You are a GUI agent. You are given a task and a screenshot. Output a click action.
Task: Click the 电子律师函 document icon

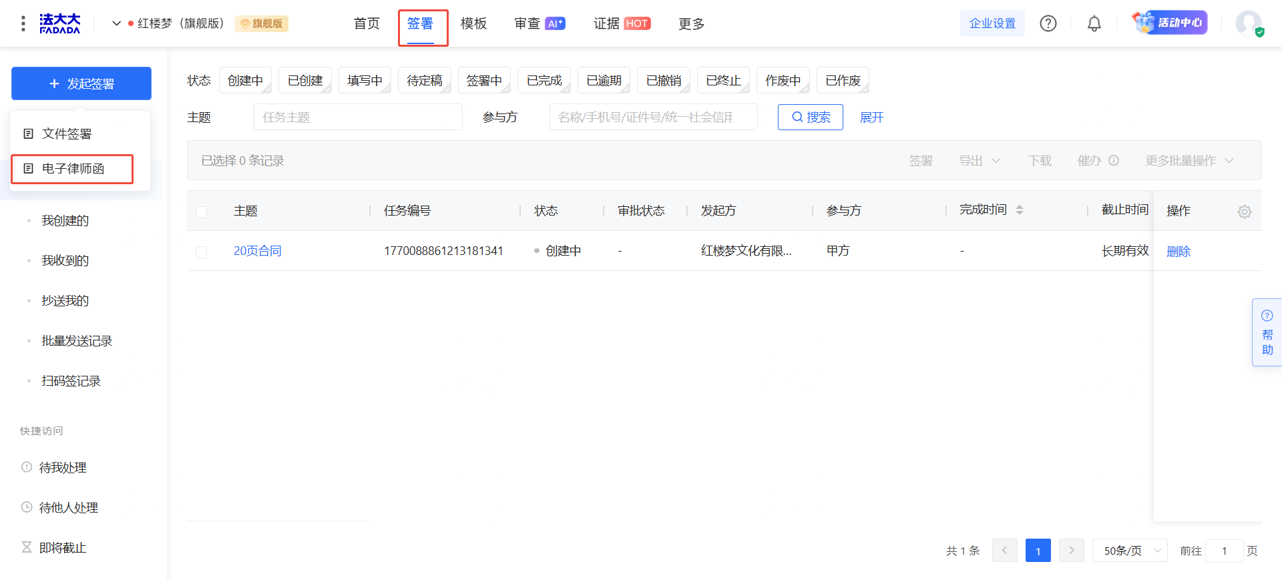pyautogui.click(x=29, y=169)
